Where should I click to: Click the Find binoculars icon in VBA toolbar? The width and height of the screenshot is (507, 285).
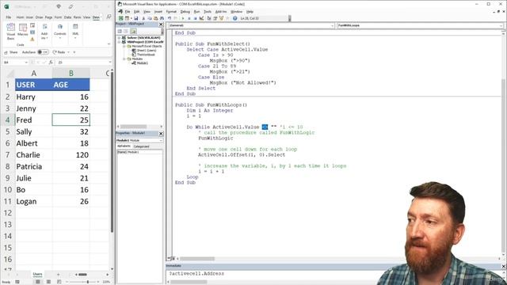pyautogui.click(x=162, y=18)
